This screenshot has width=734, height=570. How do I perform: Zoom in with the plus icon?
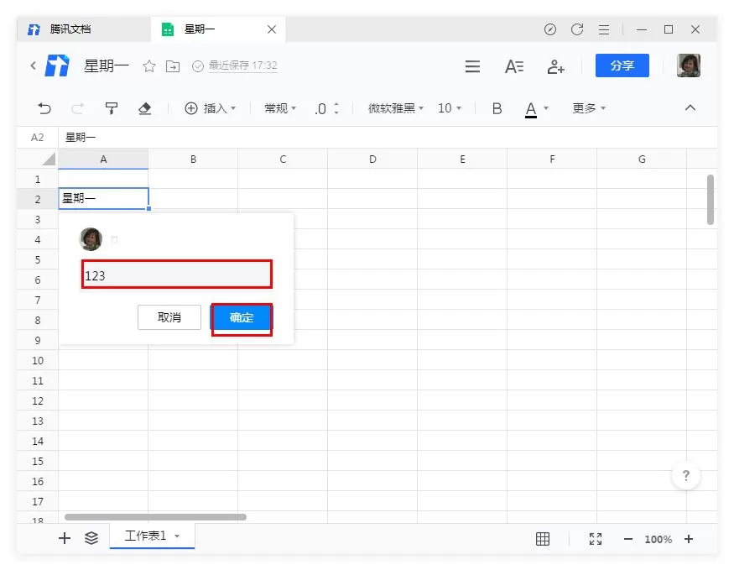[689, 539]
